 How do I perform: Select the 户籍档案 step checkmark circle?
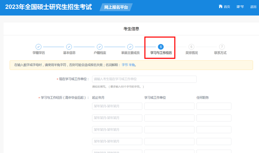point(100,47)
